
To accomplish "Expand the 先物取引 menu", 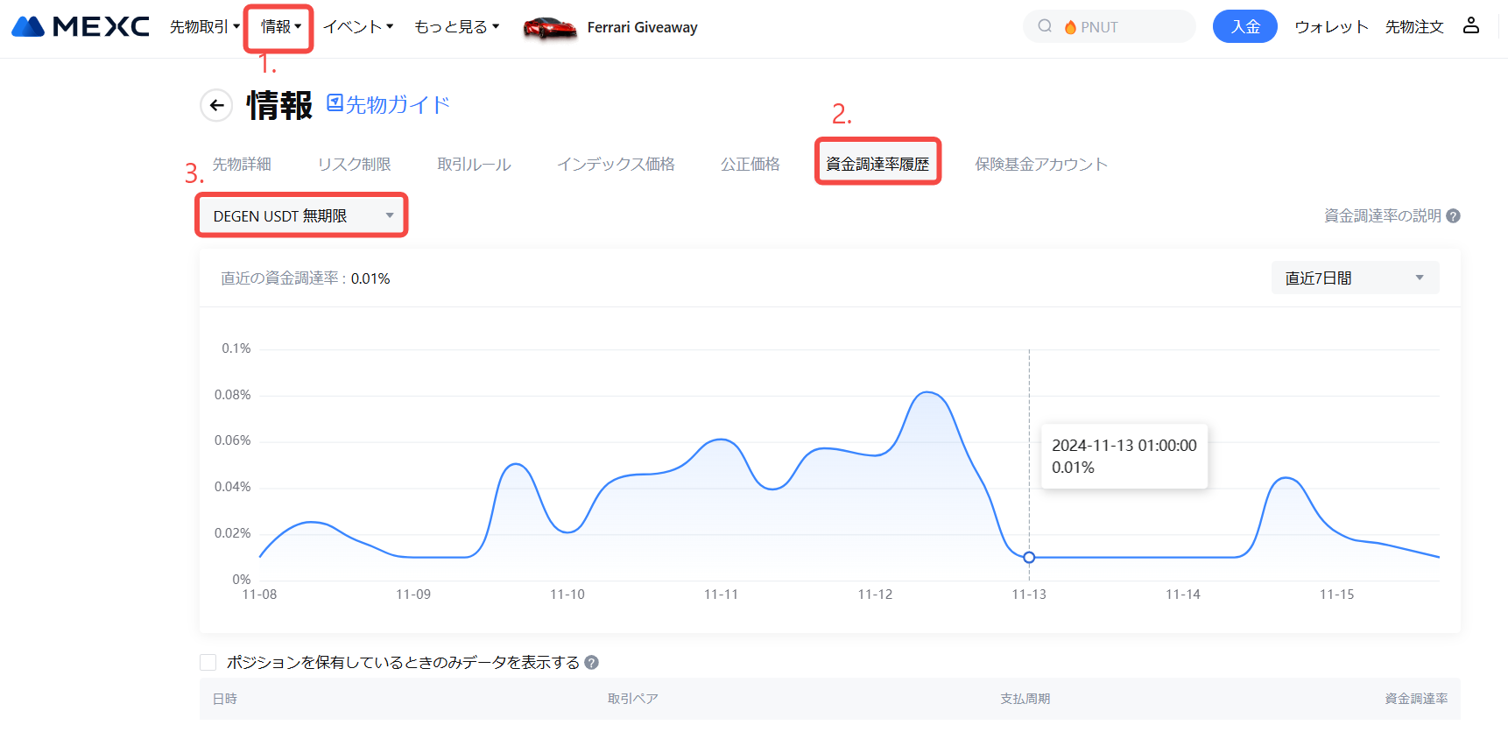I will tap(204, 27).
